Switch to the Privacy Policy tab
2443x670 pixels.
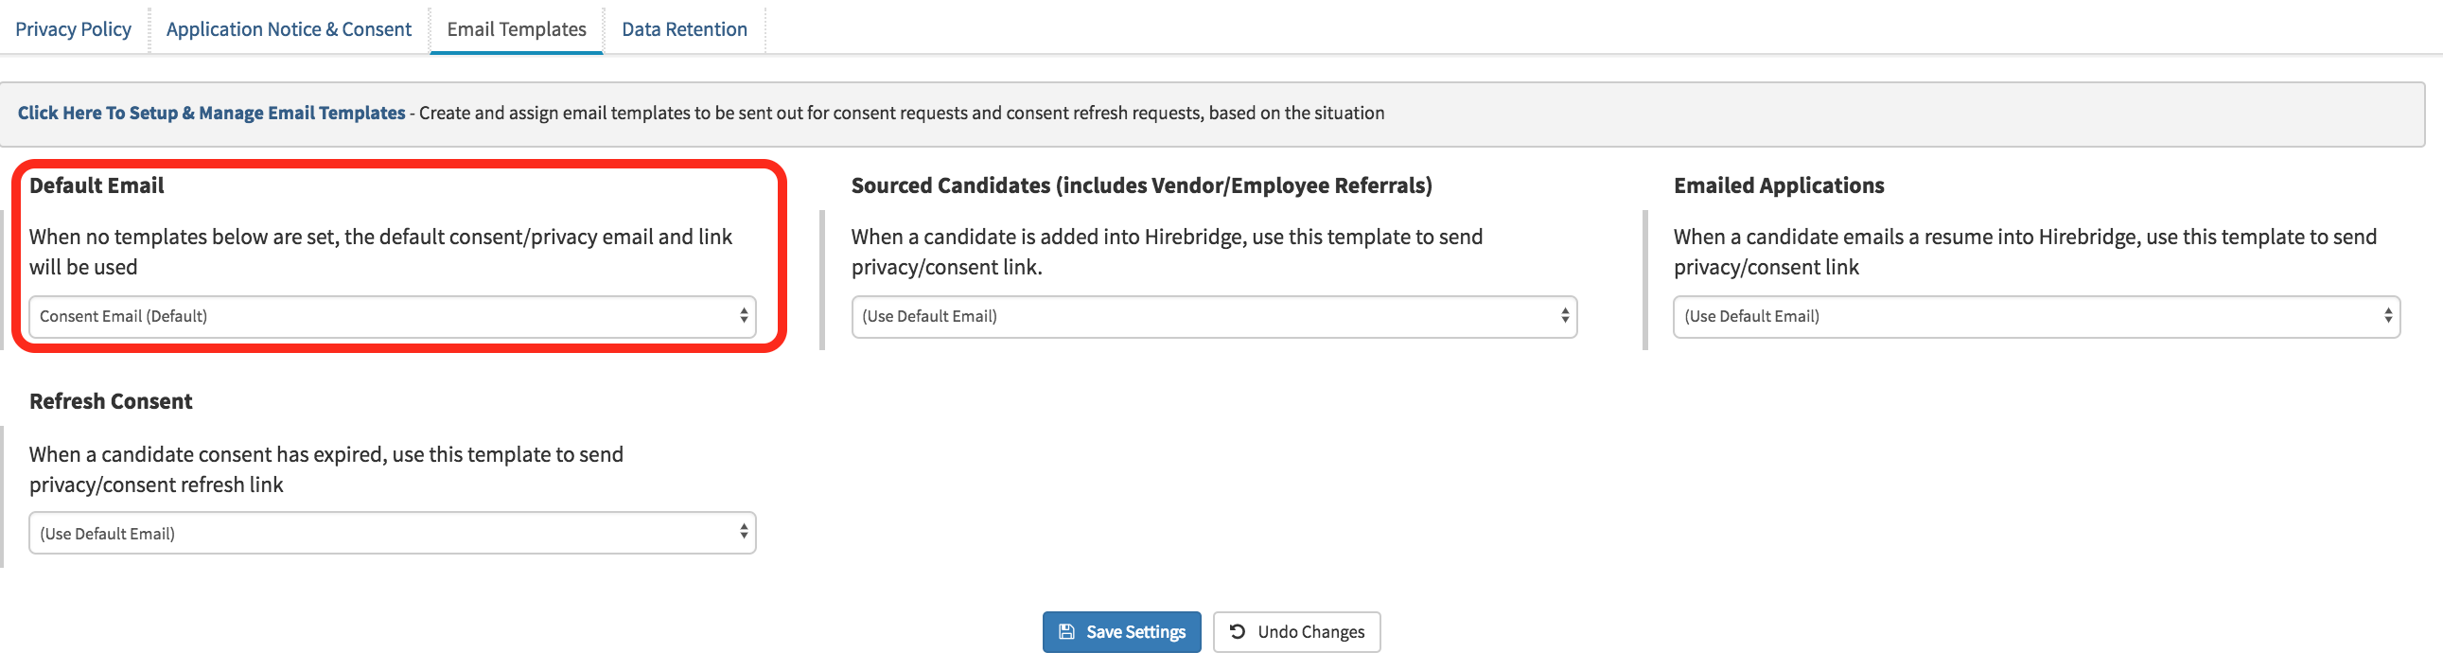72,28
